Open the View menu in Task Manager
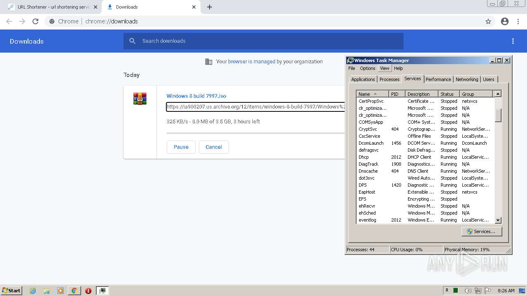Image resolution: width=527 pixels, height=296 pixels. coord(385,68)
